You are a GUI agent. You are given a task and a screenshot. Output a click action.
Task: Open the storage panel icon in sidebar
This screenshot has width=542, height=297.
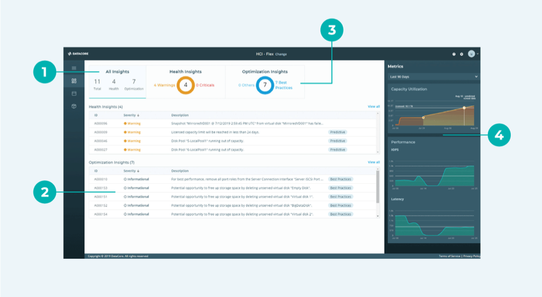click(x=74, y=93)
